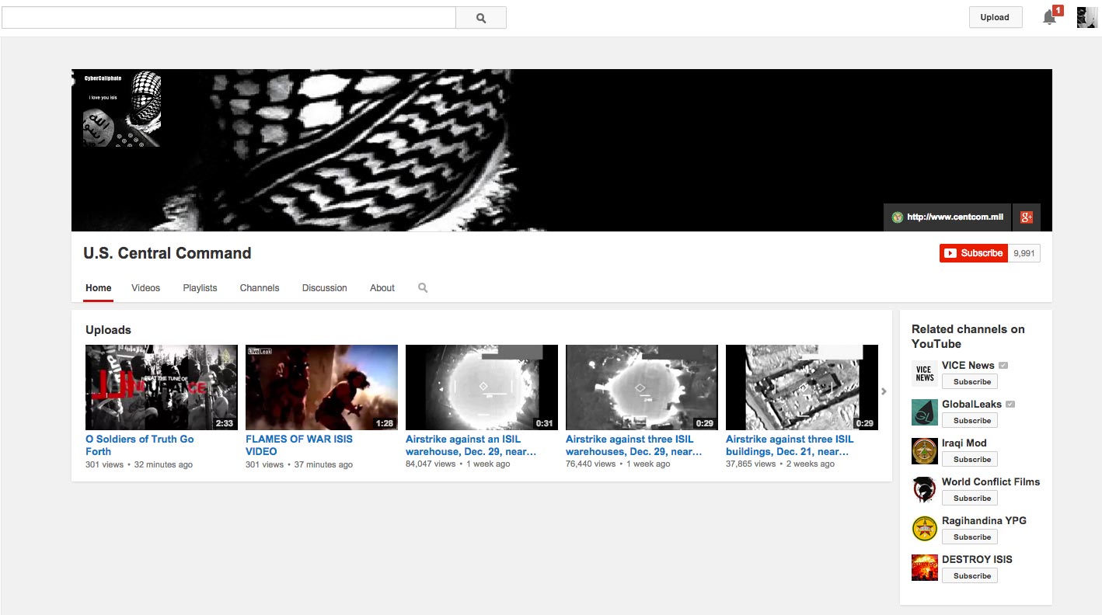Open the About tab

(x=382, y=288)
